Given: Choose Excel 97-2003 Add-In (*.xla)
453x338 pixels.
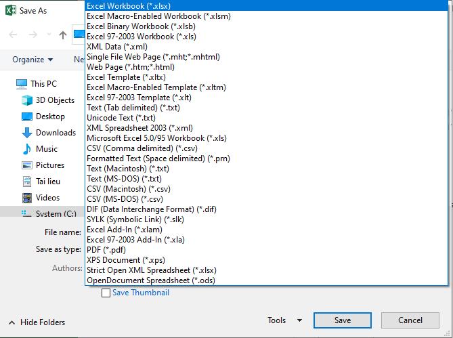Looking at the screenshot, I should click(x=266, y=240).
